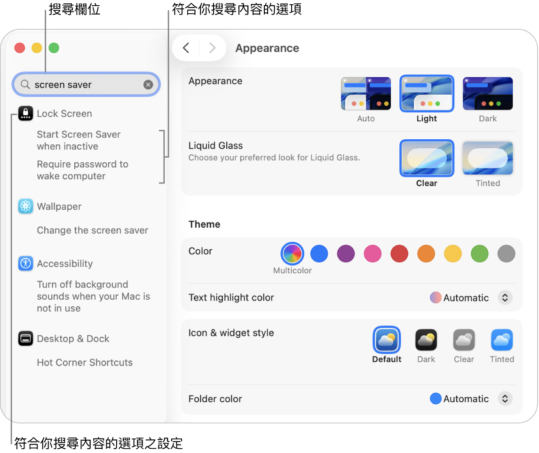
Task: Click the Accessibility icon in sidebar
Action: click(25, 263)
